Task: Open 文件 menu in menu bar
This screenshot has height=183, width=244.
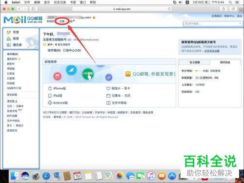Action: coord(27,2)
